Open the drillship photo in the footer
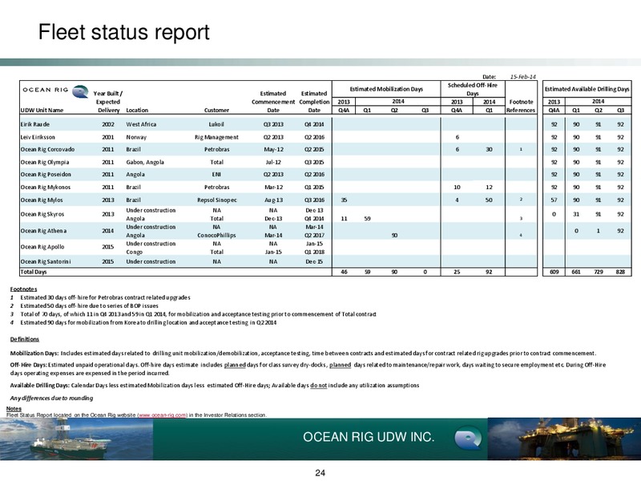 coord(76,439)
